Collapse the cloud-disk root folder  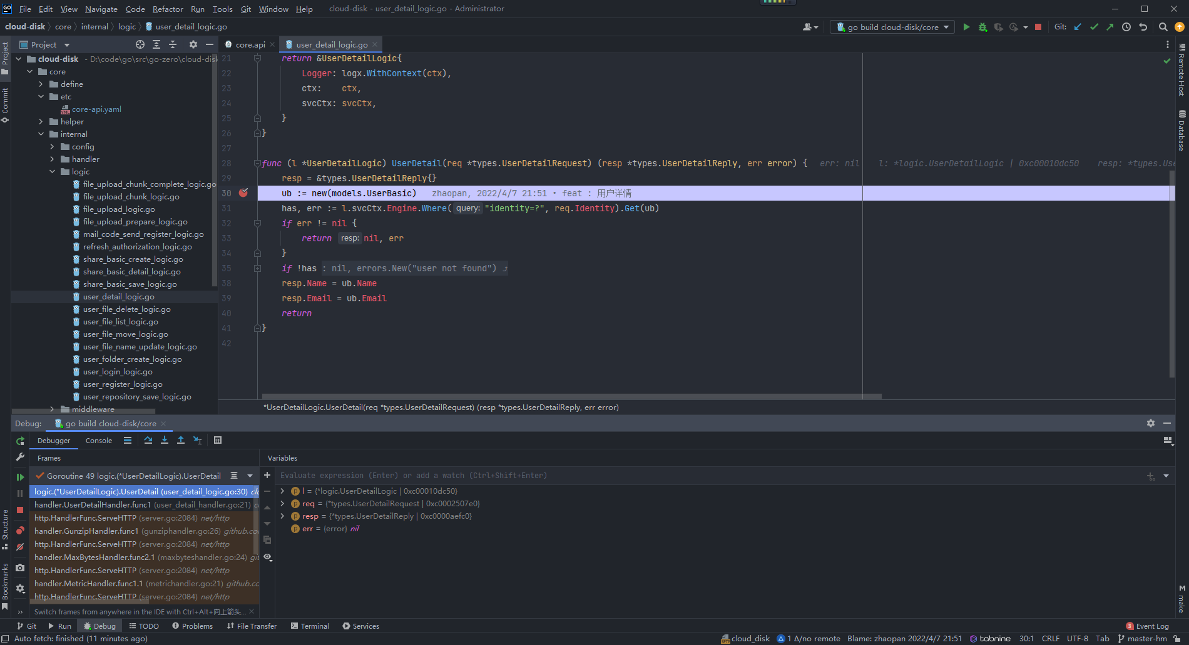tap(18, 59)
